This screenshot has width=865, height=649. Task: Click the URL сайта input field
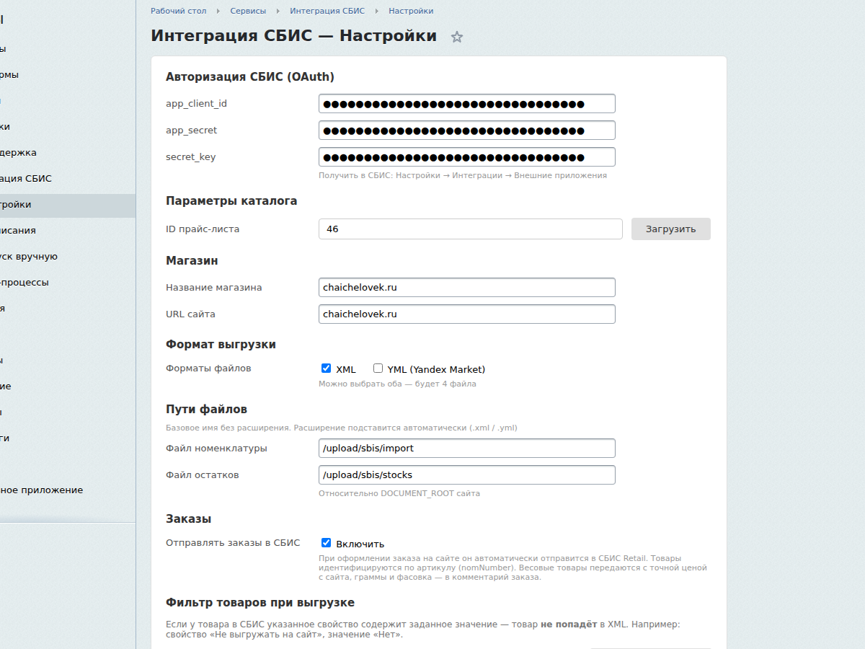(x=467, y=314)
